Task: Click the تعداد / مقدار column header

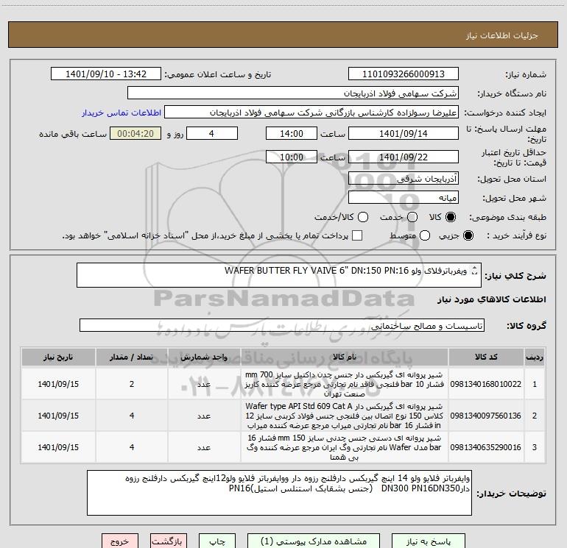Action: (132, 357)
